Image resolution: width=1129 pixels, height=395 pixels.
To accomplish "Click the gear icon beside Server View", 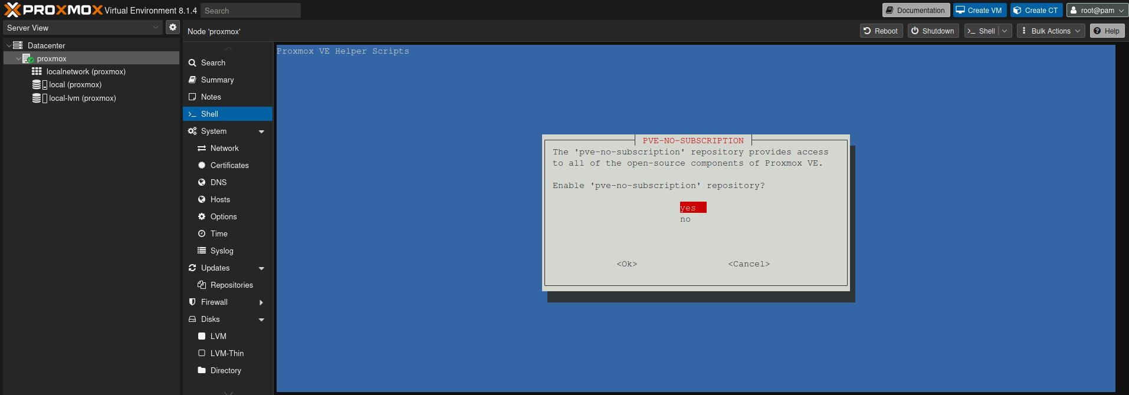I will pos(173,27).
